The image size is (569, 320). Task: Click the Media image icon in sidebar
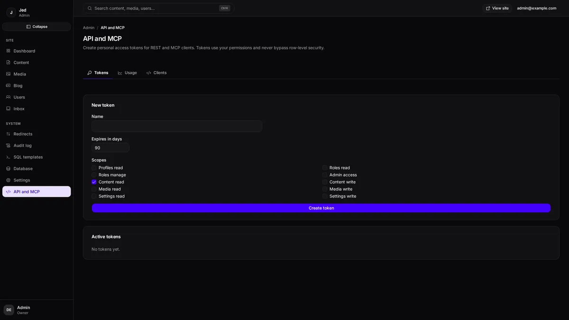click(x=8, y=74)
